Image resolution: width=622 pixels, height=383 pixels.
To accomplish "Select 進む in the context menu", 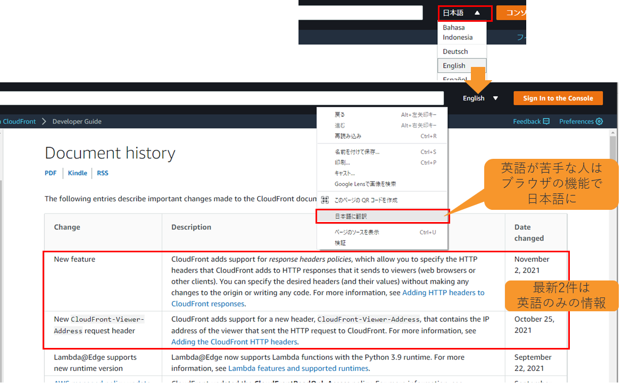I will coord(383,125).
